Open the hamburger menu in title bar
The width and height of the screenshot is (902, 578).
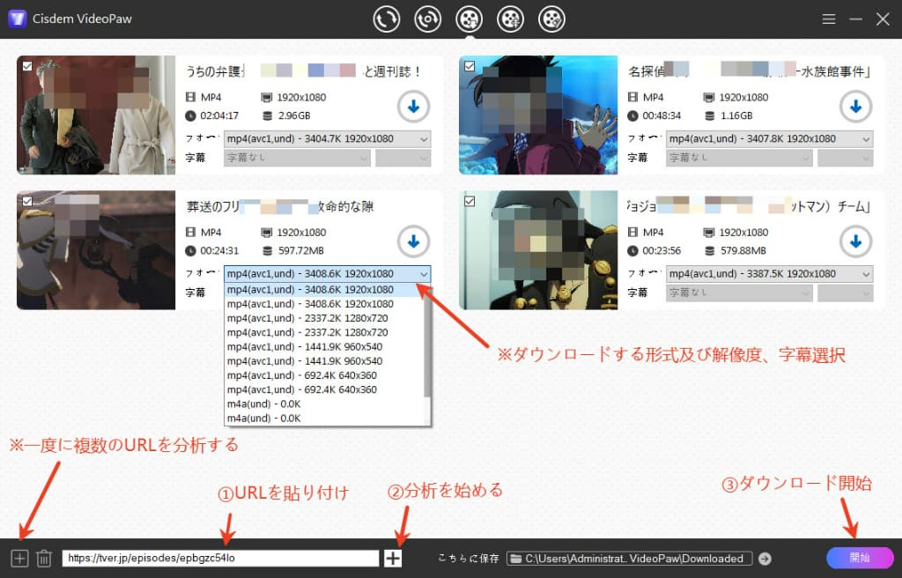(x=828, y=19)
